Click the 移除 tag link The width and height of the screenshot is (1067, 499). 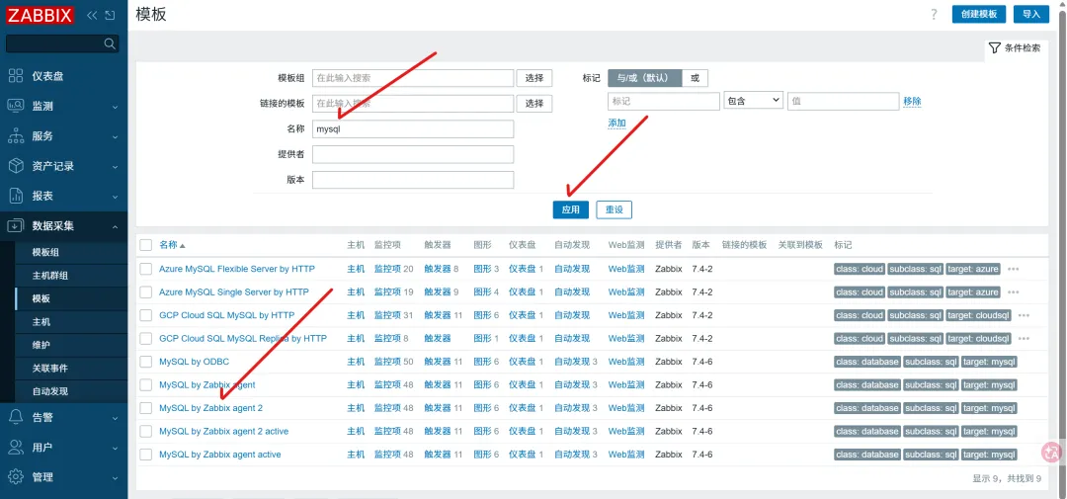click(x=913, y=102)
